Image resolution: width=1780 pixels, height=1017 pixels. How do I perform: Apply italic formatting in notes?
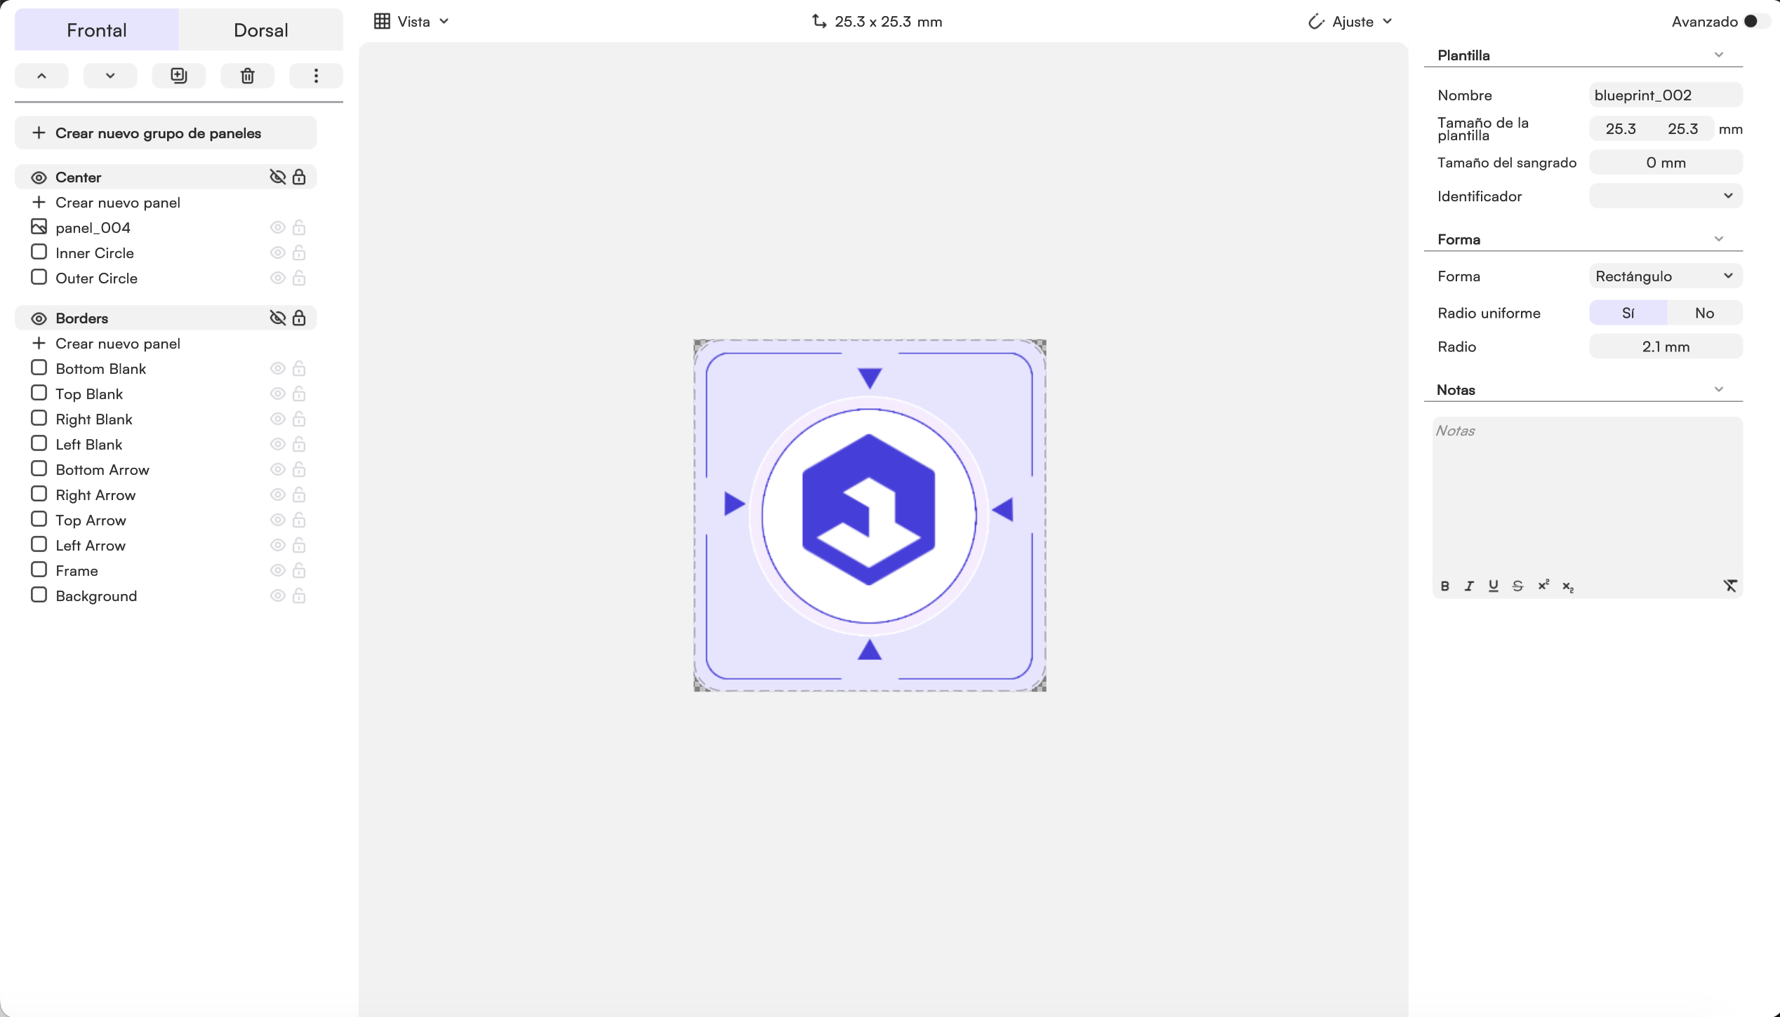1469,586
